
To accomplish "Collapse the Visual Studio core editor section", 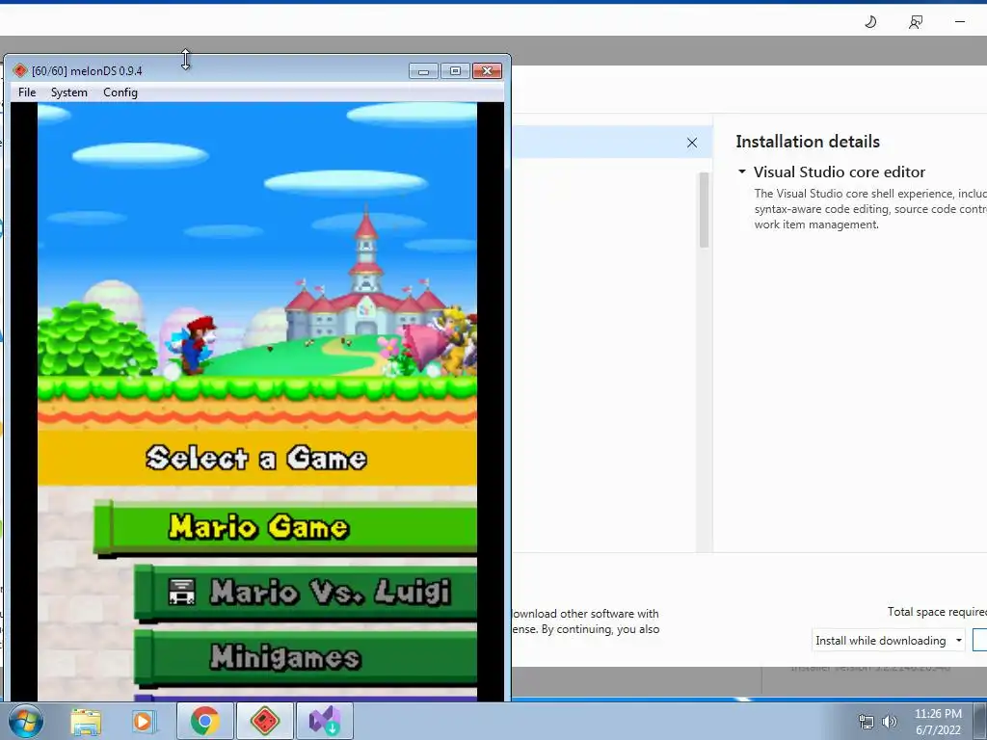I will (x=742, y=172).
